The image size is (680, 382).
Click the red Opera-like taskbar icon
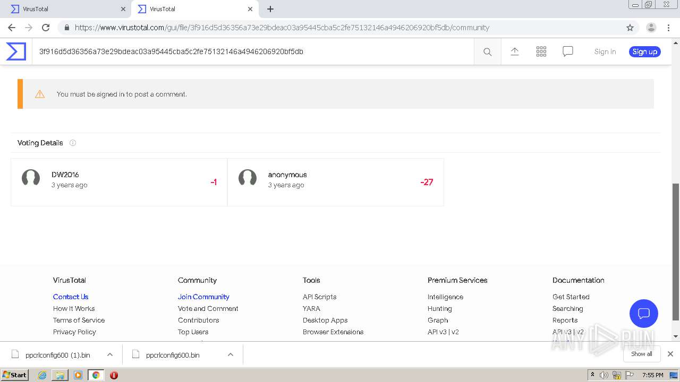pyautogui.click(x=114, y=375)
